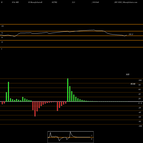
Task: Click the longest red MRSI bar
Action: tap(35, 109)
